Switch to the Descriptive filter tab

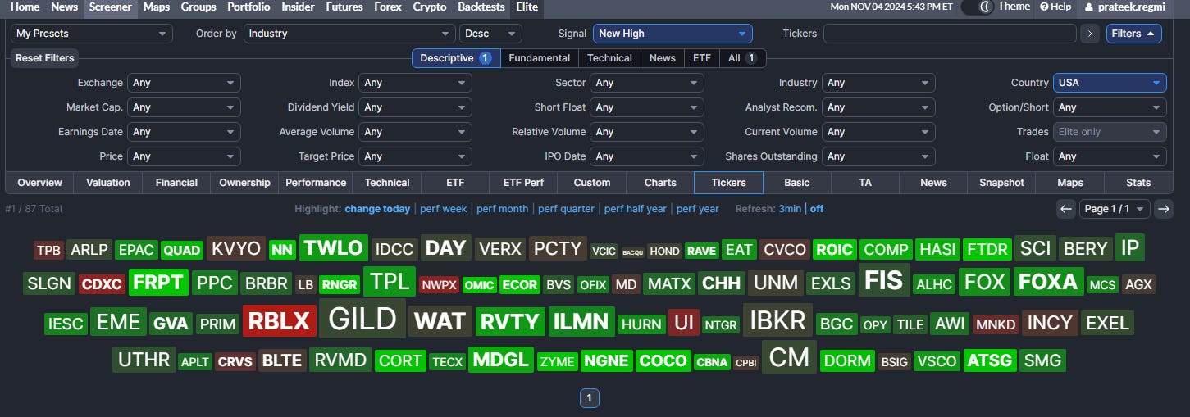pos(455,58)
